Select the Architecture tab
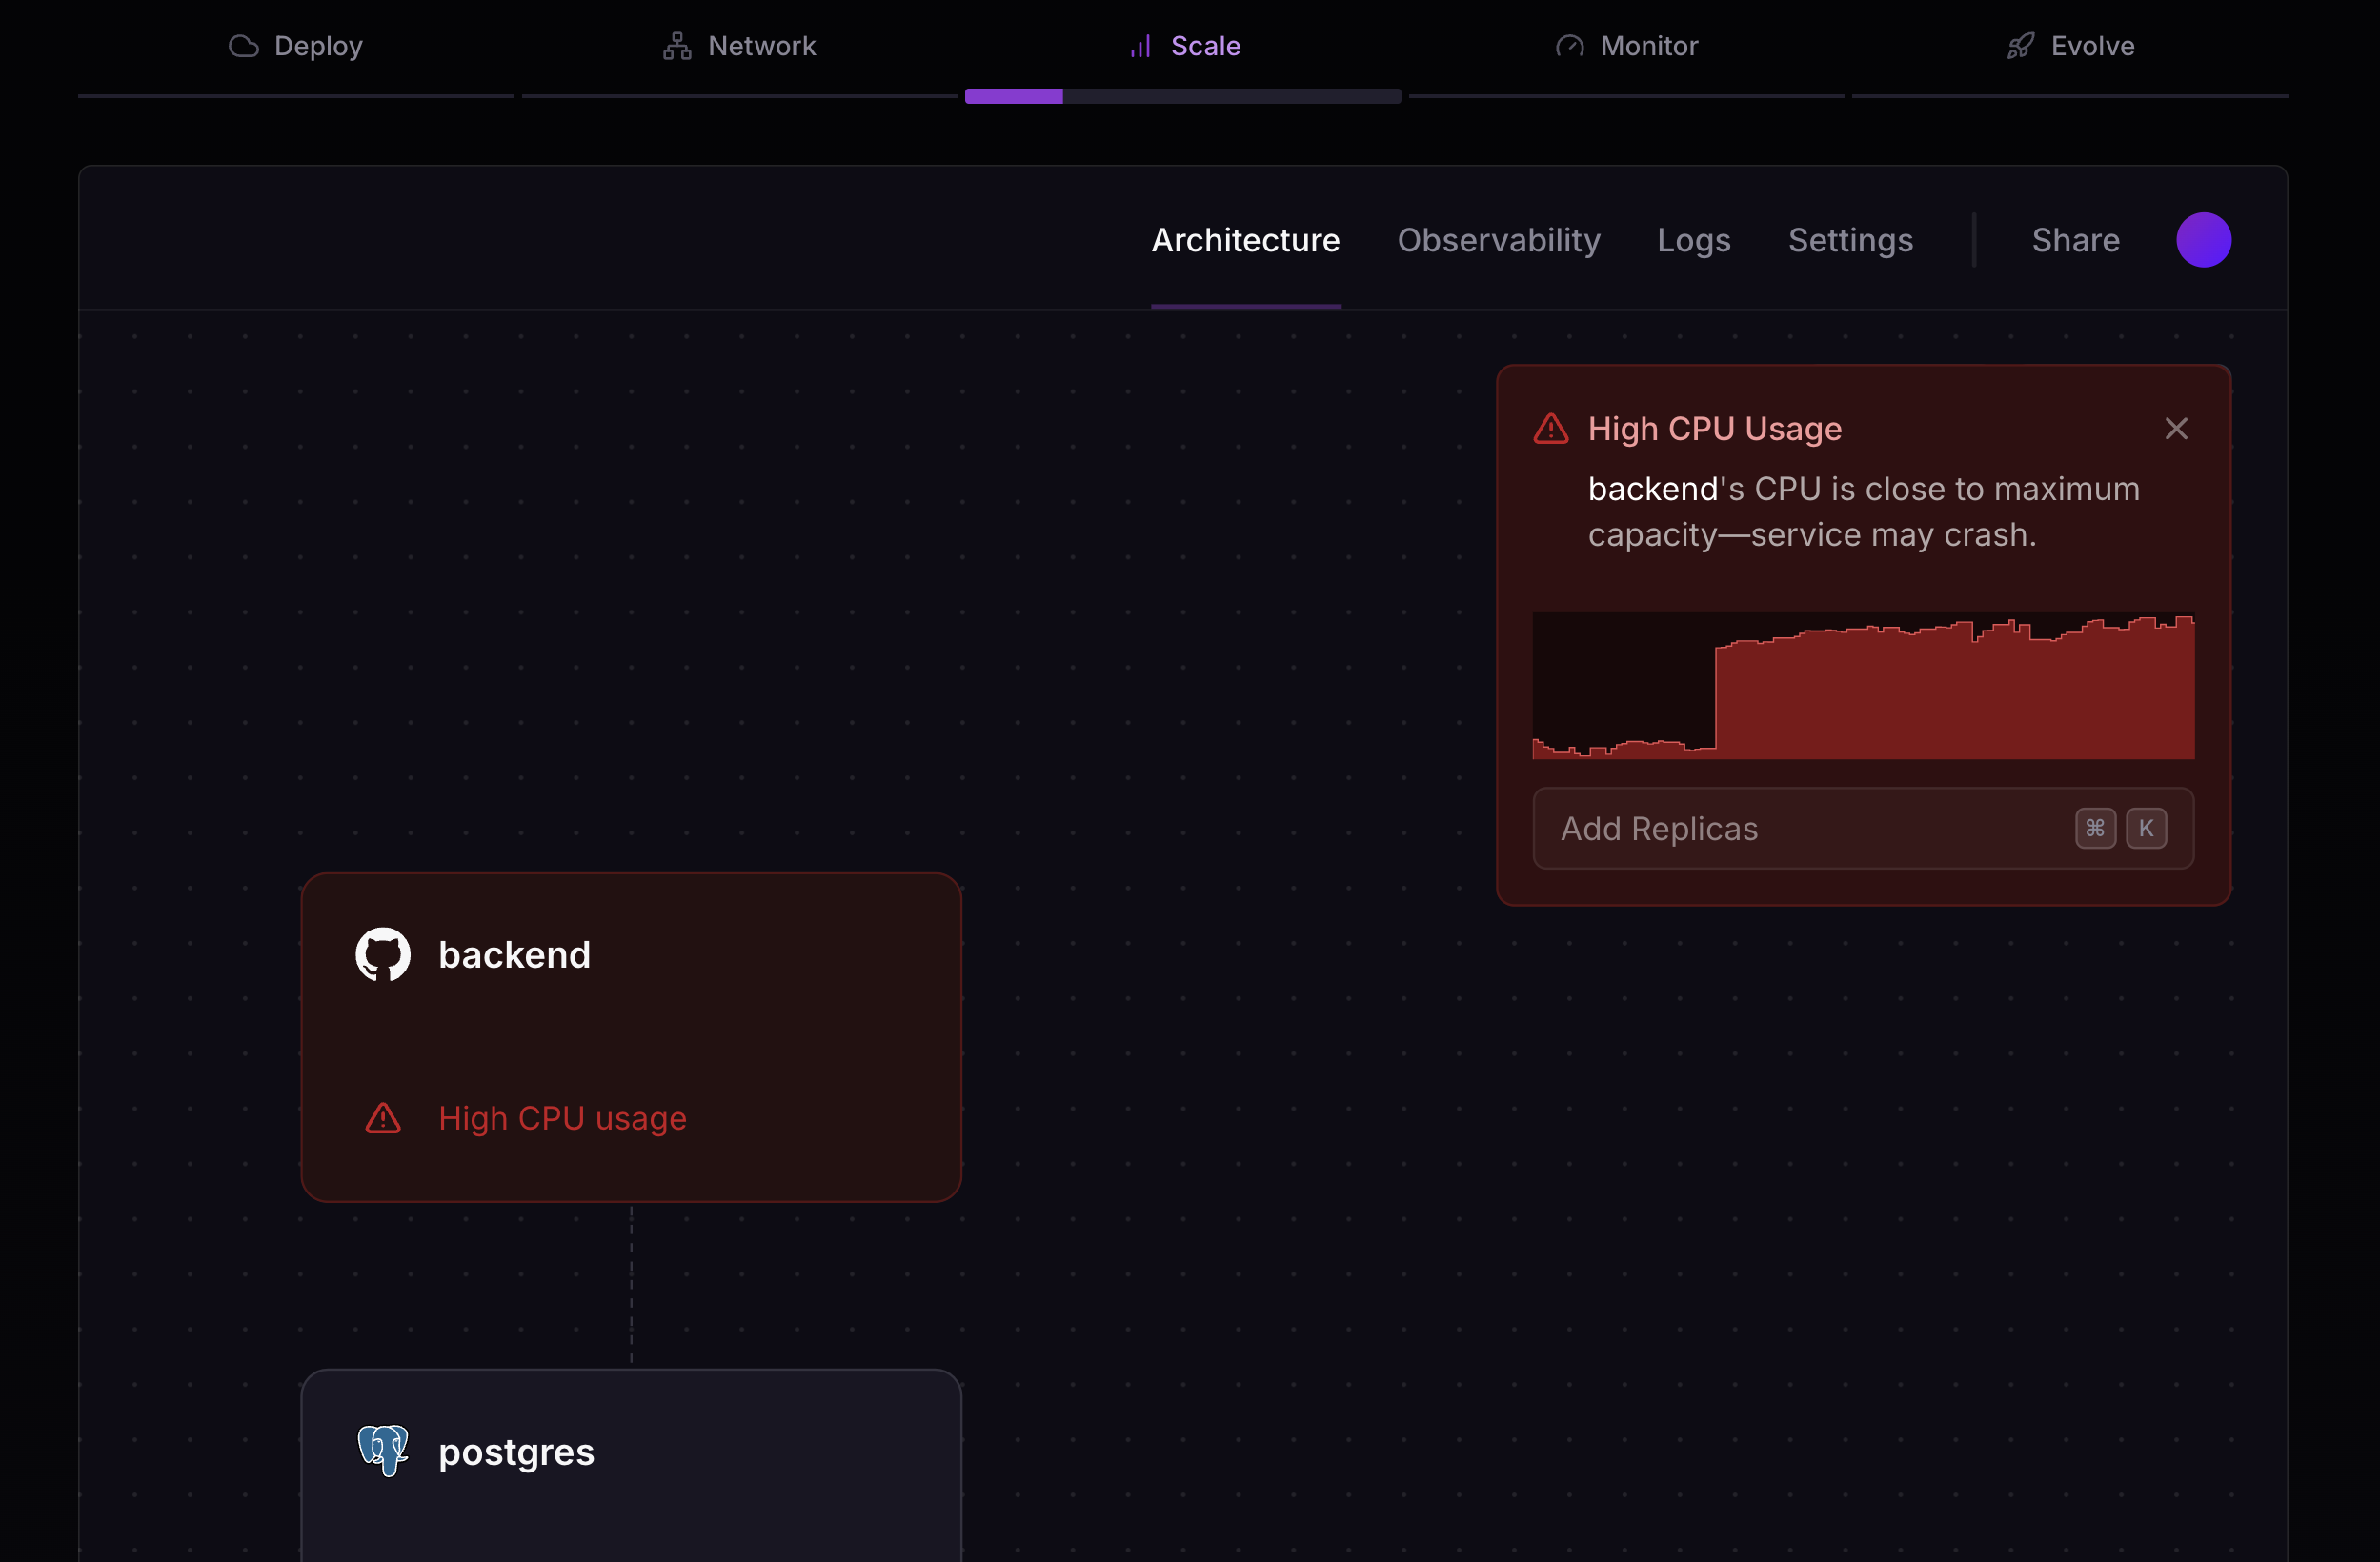 (x=1245, y=240)
